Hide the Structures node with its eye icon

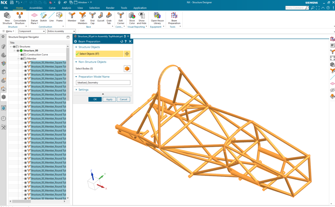tap(14, 46)
